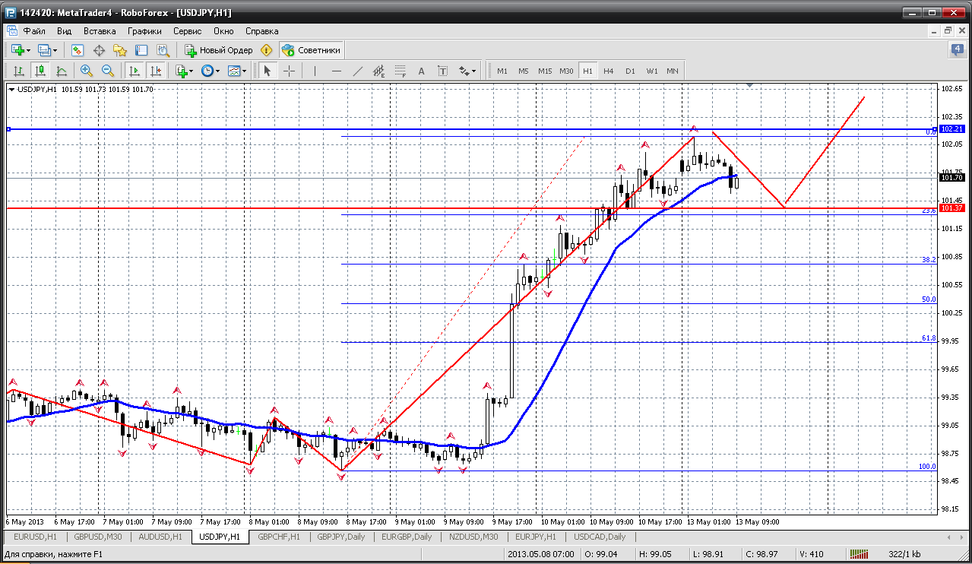Draw a trendline with the line tool

coord(358,71)
